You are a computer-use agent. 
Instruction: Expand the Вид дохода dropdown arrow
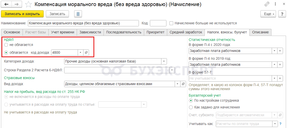click(177, 84)
